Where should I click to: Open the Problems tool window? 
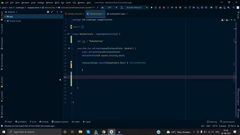click(x=21, y=122)
